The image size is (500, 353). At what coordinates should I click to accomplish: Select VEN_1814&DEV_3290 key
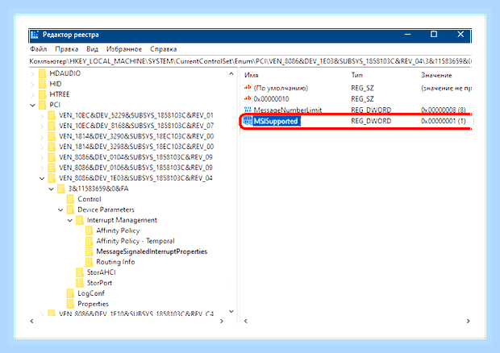coord(136,136)
